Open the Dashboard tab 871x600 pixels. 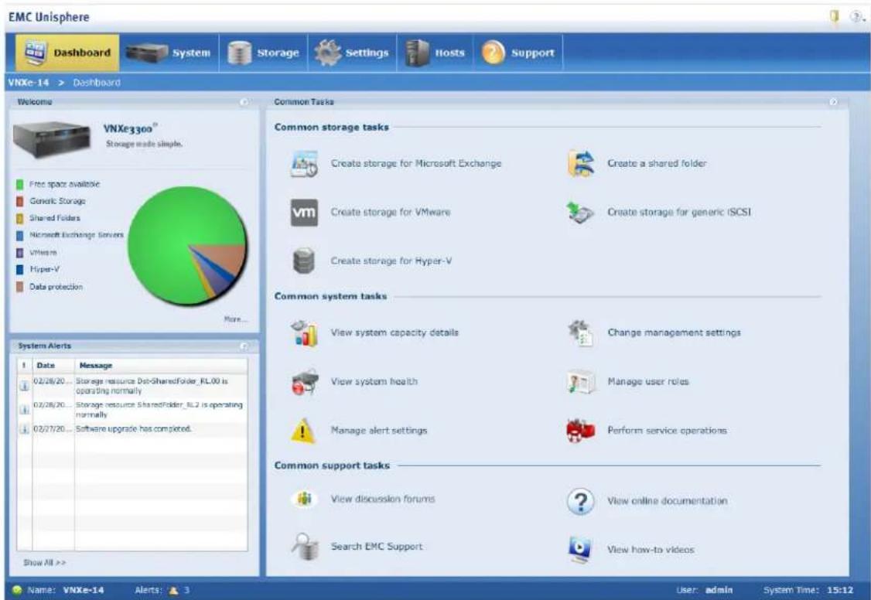67,53
